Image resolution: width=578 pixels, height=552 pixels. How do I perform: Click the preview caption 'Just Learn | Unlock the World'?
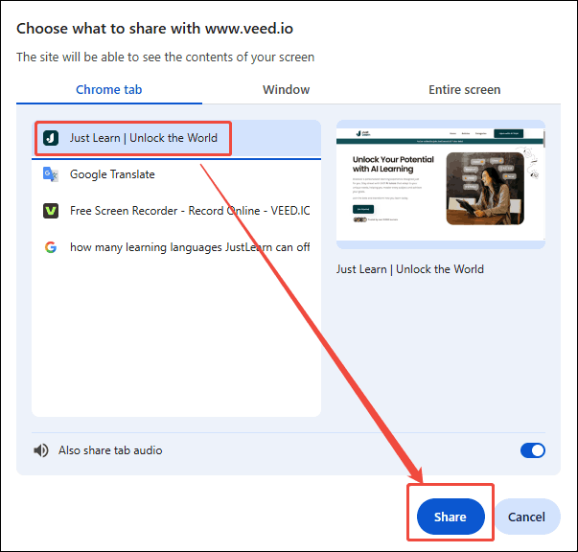tap(410, 269)
